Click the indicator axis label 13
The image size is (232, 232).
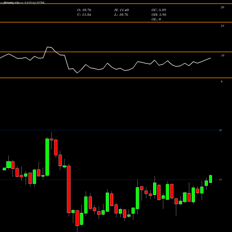pos(222,56)
